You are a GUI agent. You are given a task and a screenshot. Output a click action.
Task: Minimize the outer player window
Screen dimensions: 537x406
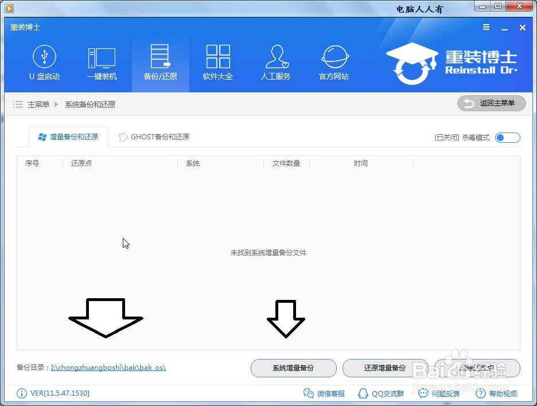(483, 6)
